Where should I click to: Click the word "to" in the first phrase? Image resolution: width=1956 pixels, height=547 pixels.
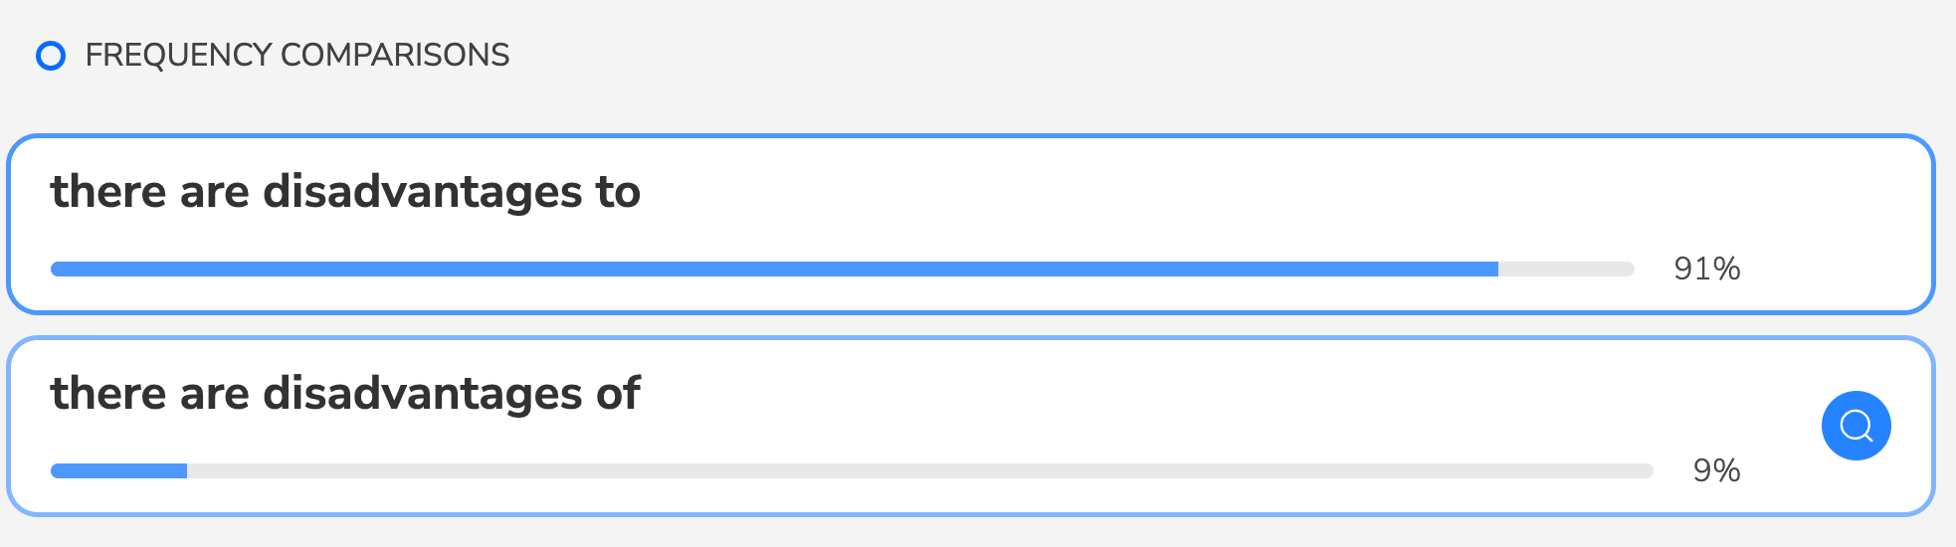click(618, 192)
